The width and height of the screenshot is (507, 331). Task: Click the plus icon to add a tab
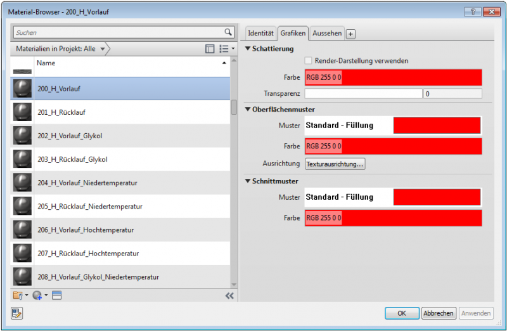pyautogui.click(x=350, y=34)
